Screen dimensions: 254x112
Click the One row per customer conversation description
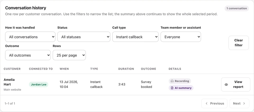[111, 14]
